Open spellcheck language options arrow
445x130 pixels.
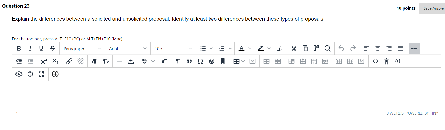[x=153, y=61]
